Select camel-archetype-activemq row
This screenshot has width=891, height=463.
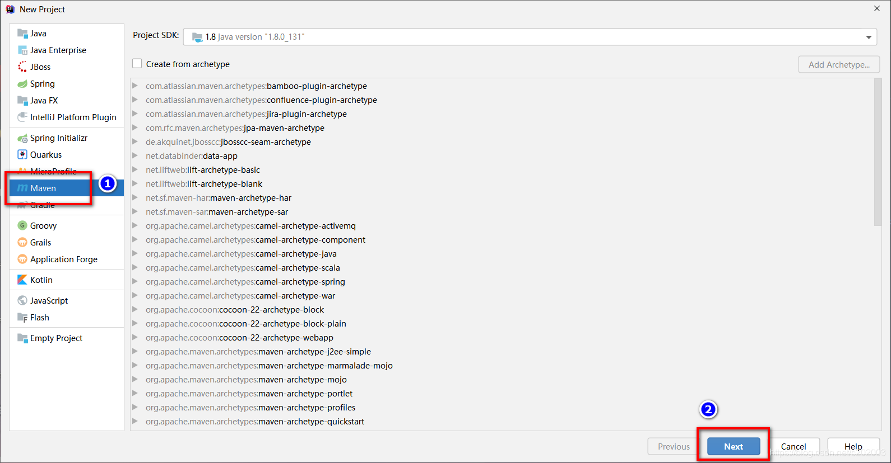click(502, 226)
